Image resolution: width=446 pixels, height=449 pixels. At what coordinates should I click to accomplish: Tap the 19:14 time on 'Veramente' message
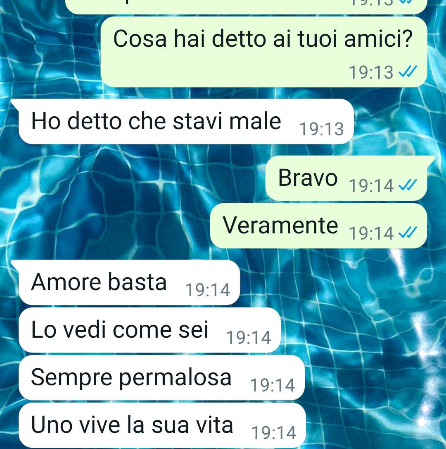[x=371, y=233]
